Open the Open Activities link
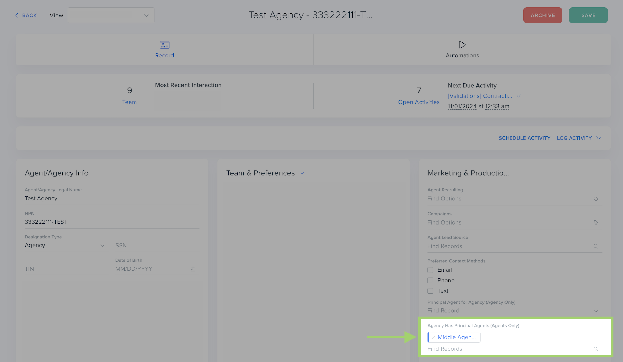 [x=418, y=102]
